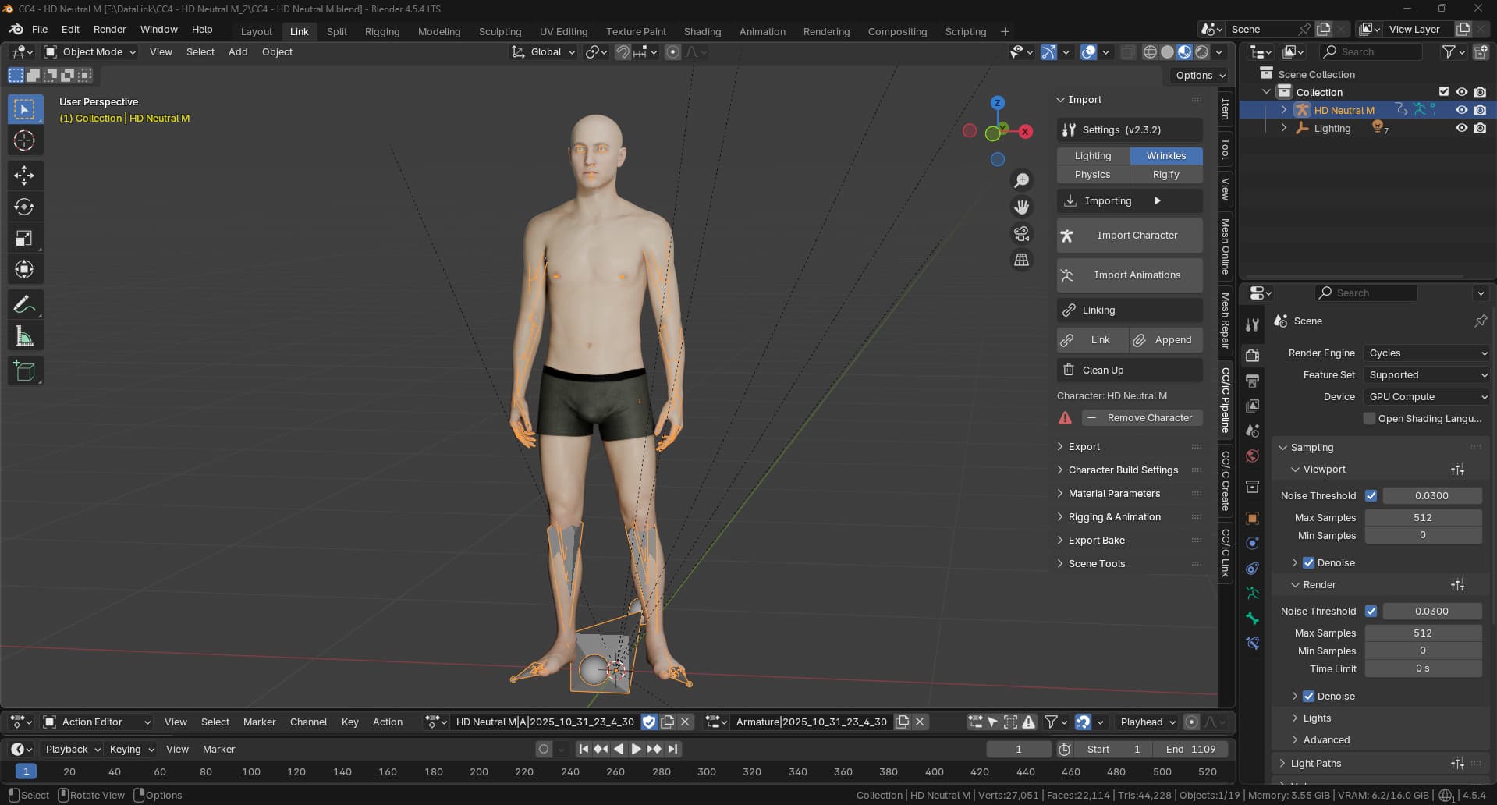Open the Render Engine dropdown
1497x805 pixels.
coord(1427,353)
